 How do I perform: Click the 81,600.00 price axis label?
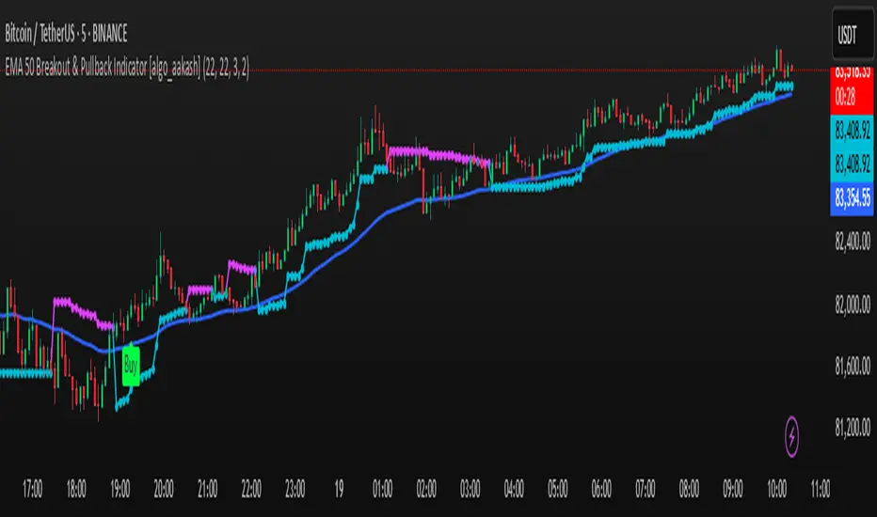point(853,366)
